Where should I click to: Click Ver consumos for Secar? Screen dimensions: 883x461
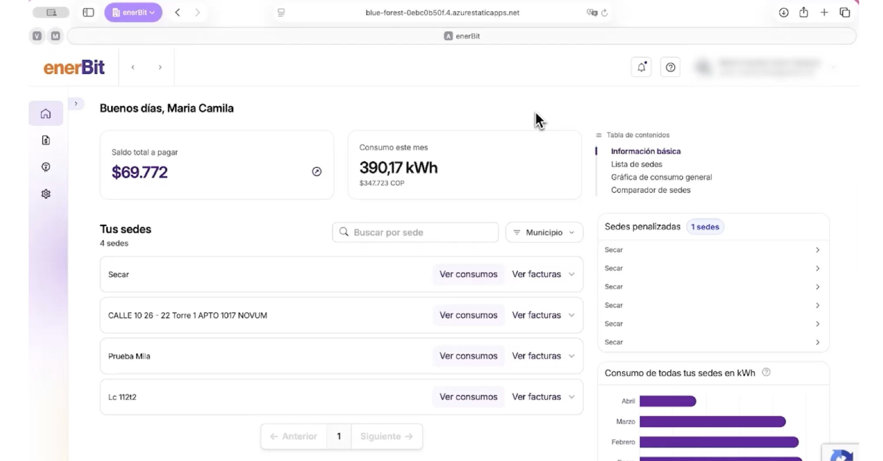pyautogui.click(x=468, y=274)
